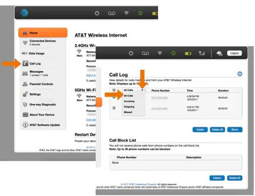The width and height of the screenshot is (255, 196).
Task: Click the power icon in the Call Log window
Action: pos(131,53)
